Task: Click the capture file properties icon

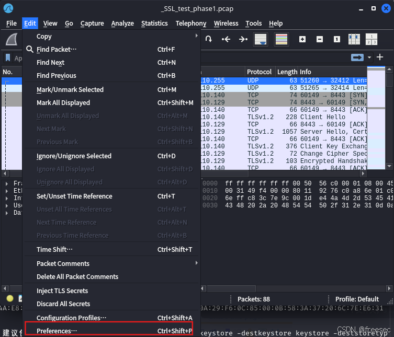Action: pos(20,298)
